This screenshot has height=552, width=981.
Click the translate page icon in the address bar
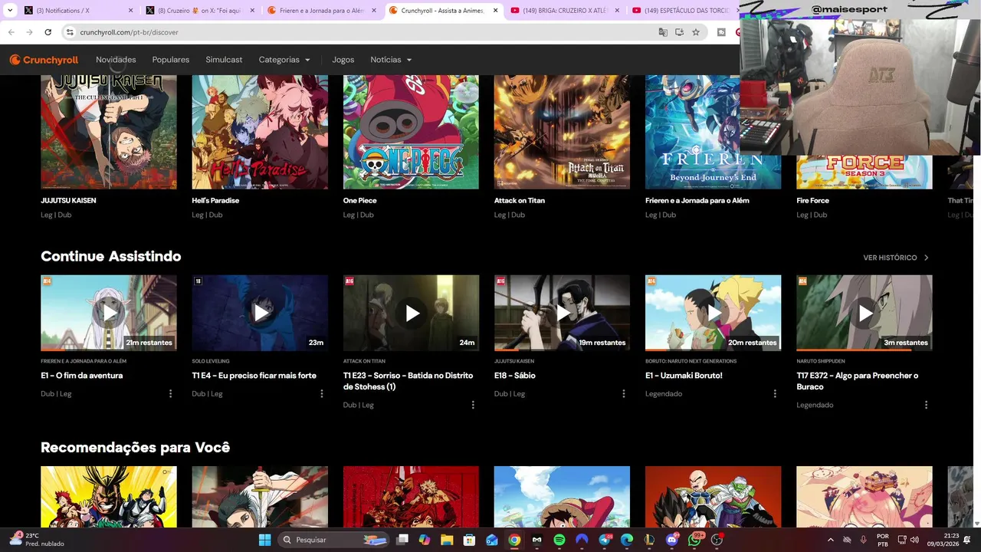tap(663, 32)
